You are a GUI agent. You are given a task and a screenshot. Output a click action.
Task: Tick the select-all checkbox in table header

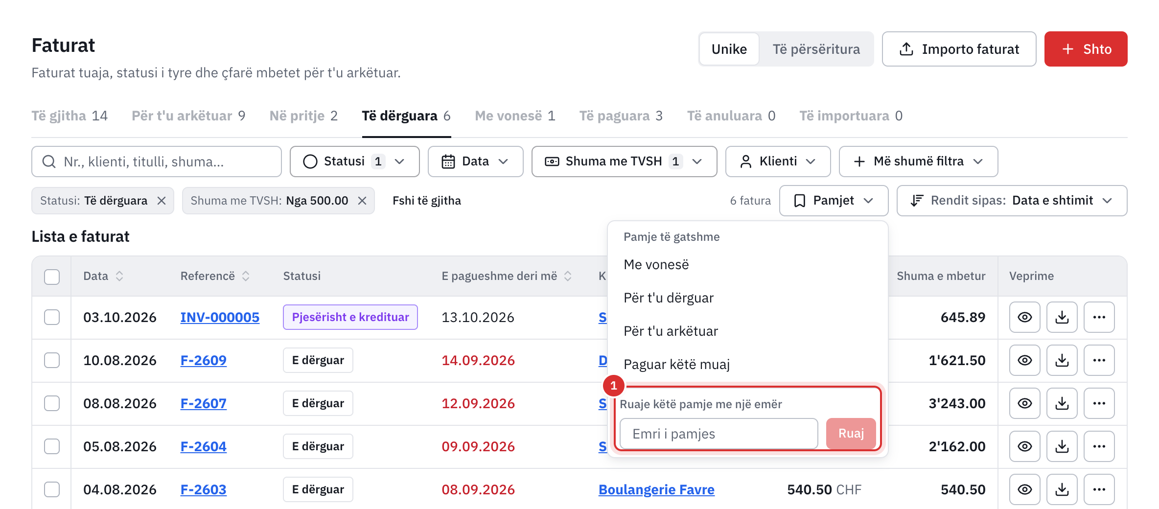coord(52,277)
